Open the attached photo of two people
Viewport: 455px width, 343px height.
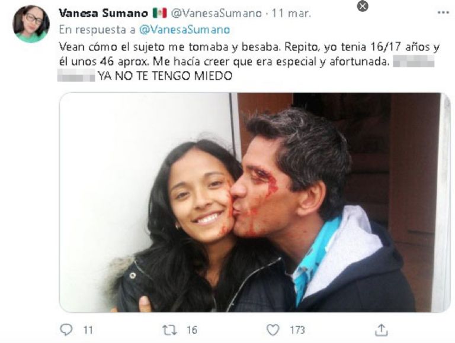point(255,202)
